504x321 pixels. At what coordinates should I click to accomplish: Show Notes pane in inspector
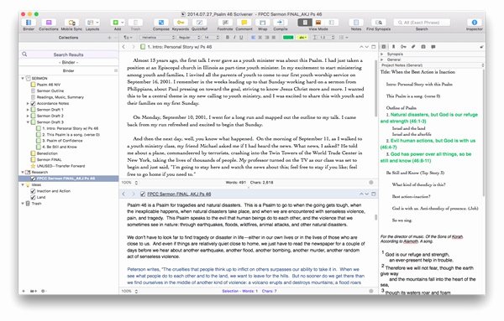[384, 47]
